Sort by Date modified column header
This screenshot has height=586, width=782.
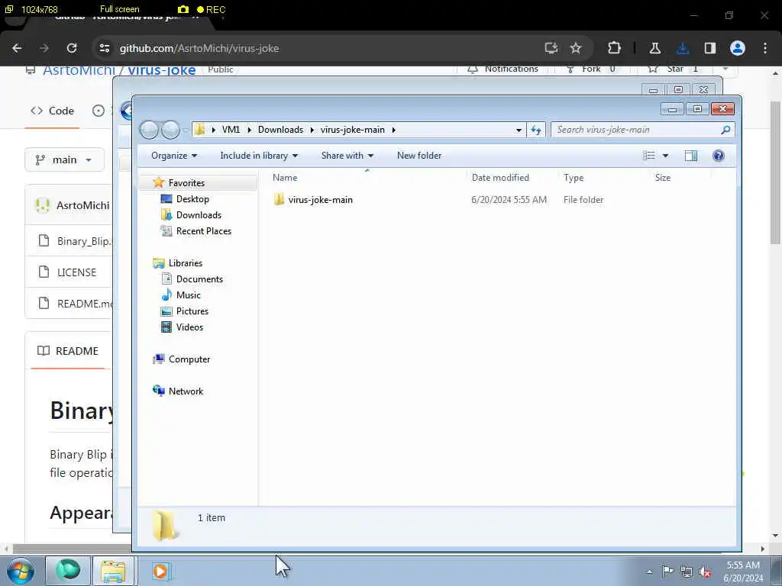(x=500, y=178)
